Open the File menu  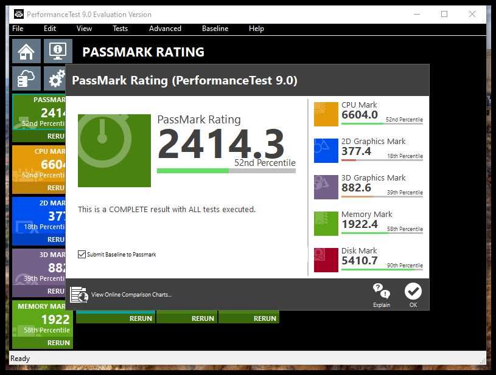click(18, 29)
